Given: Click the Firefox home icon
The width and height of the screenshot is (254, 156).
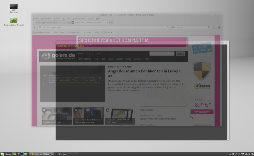Looking at the screenshot, I should click(219, 27).
